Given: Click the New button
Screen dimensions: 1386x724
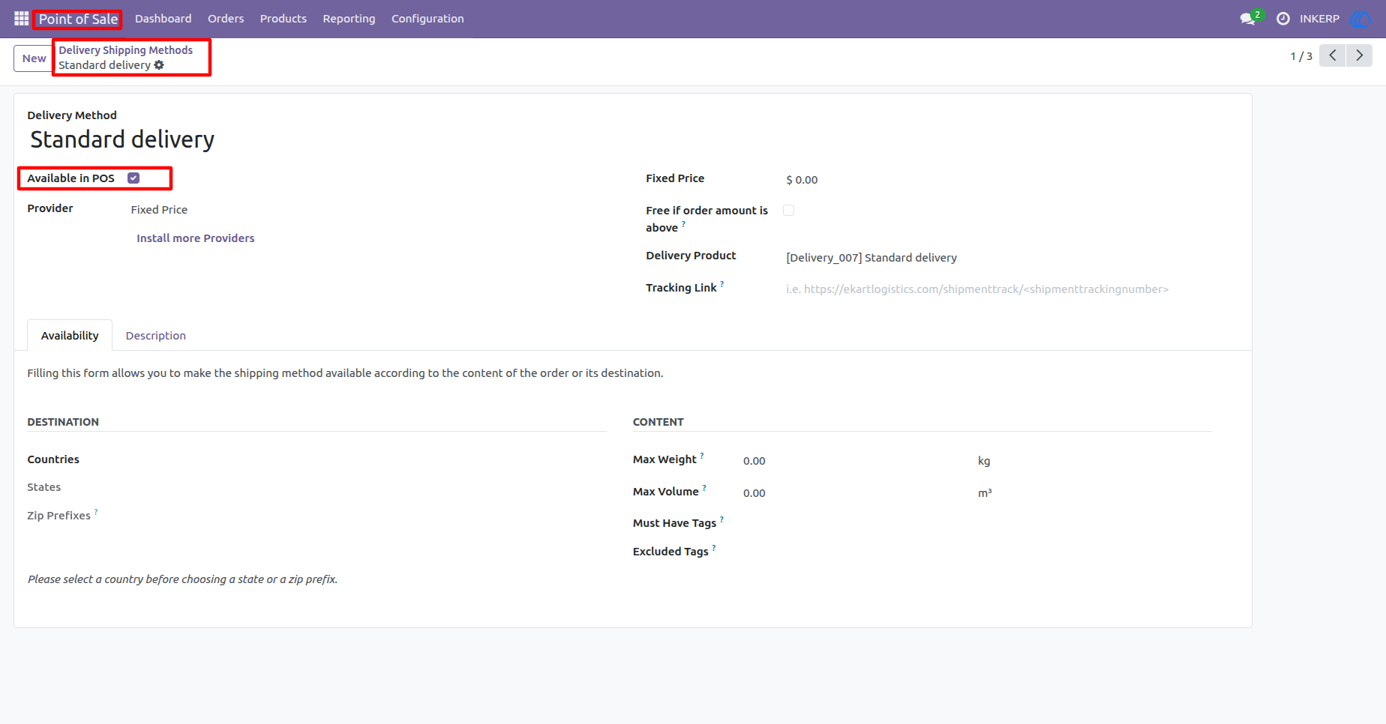Looking at the screenshot, I should click(34, 58).
